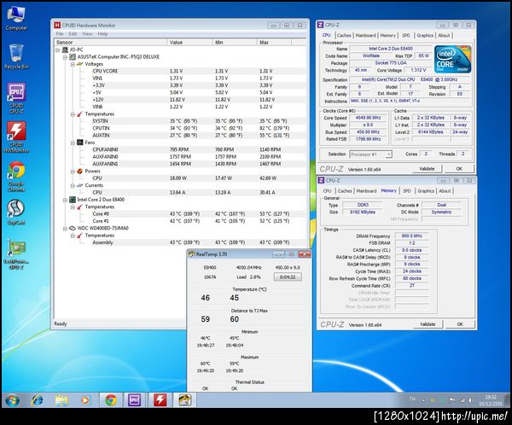Viewport: 512px width, 425px height.
Task: Click the TH language indicator in tray
Action: point(412,399)
